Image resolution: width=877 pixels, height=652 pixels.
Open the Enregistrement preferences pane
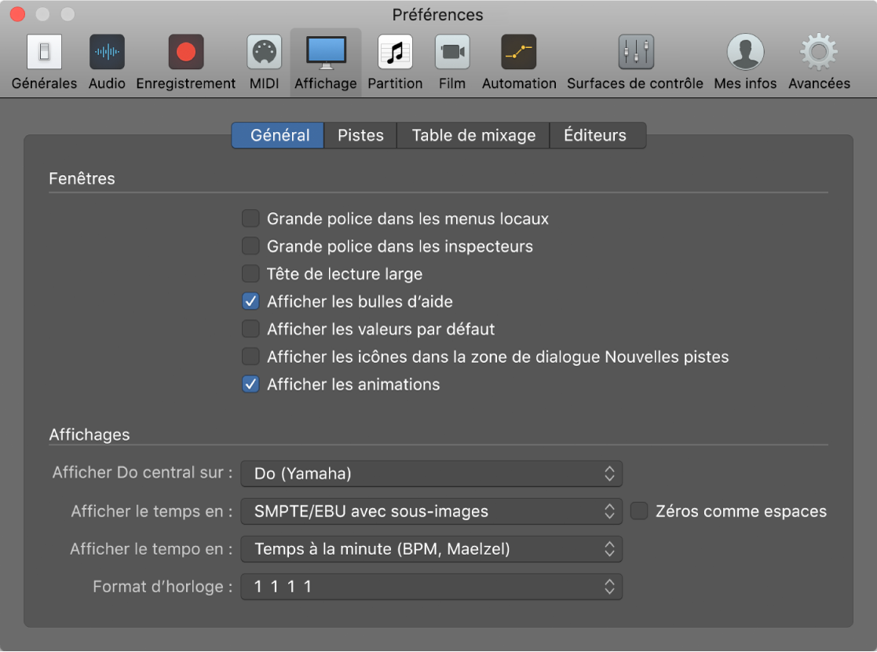point(186,63)
